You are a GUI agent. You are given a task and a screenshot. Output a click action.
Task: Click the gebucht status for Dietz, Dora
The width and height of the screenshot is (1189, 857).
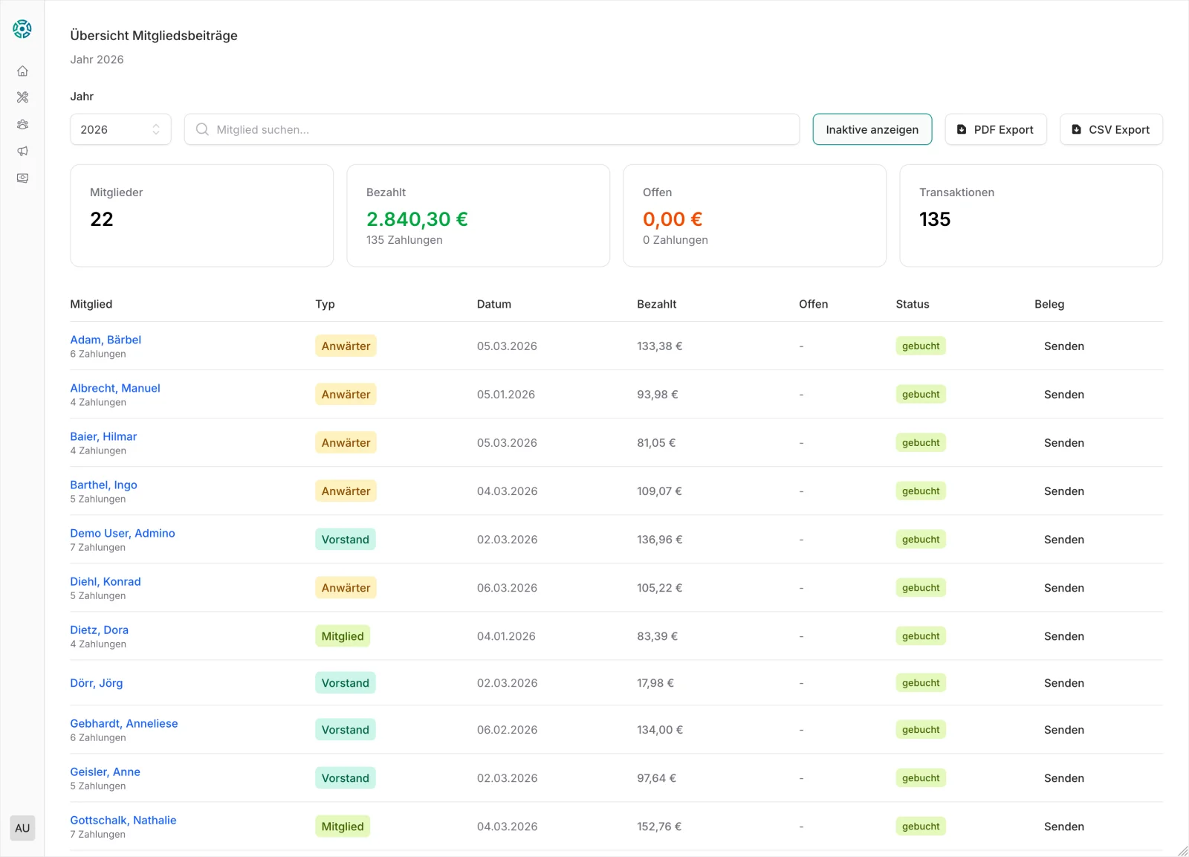click(x=921, y=636)
